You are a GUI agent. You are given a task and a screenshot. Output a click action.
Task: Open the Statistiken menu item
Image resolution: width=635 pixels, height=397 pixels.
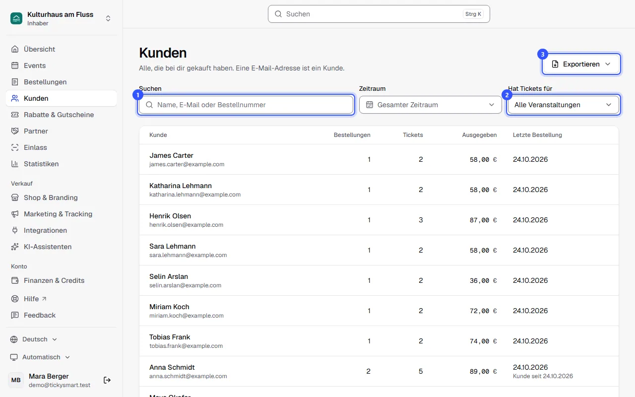coord(62,164)
